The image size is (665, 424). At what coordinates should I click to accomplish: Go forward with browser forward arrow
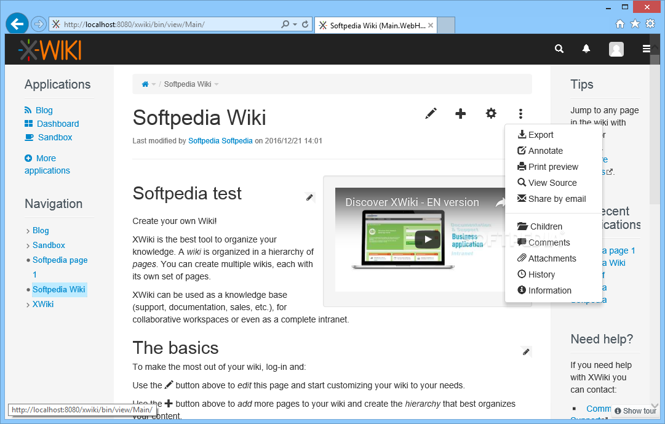(x=39, y=24)
